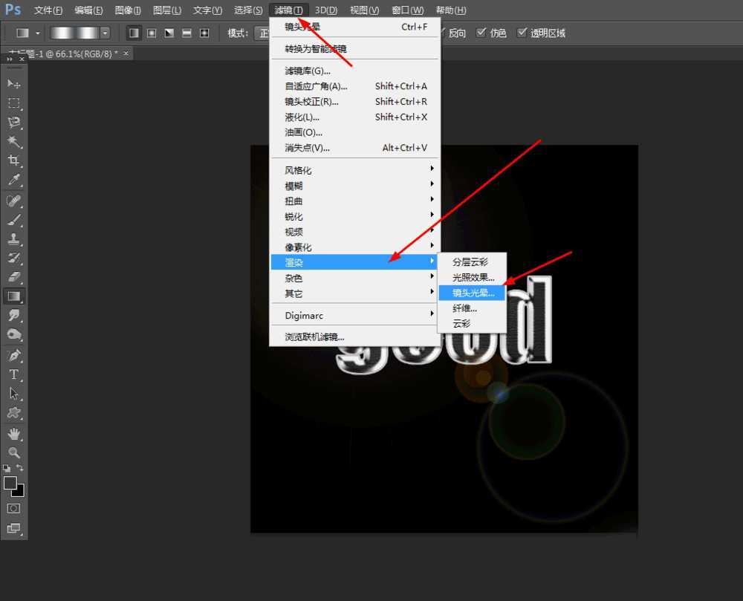The height and width of the screenshot is (601, 743).
Task: Switch gradient style to Radial gradient
Action: (x=152, y=33)
